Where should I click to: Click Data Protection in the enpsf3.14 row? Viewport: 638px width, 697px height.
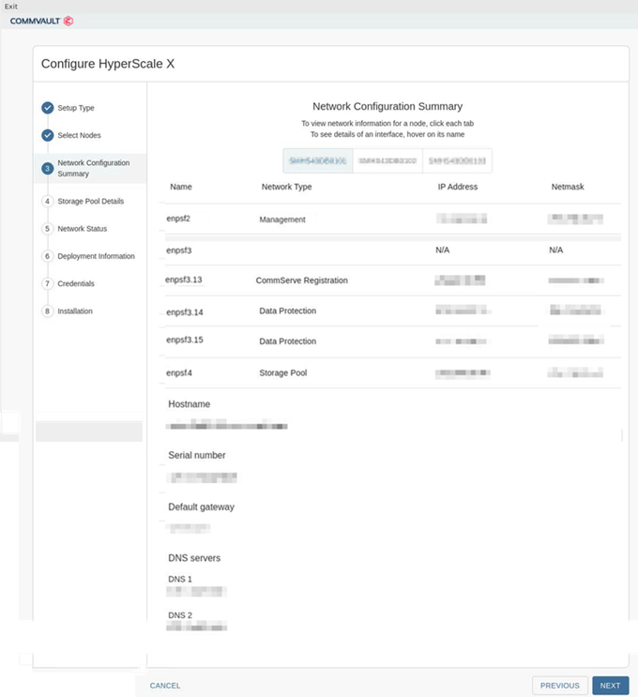click(x=288, y=311)
